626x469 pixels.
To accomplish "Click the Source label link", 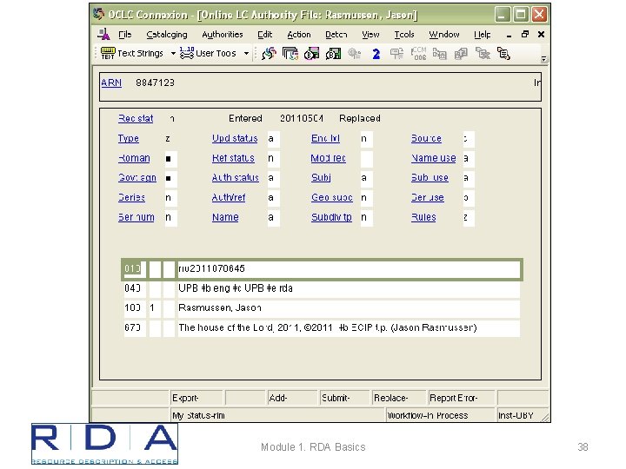I will point(426,138).
